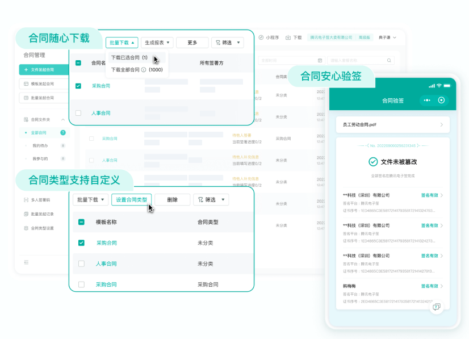This screenshot has height=339, width=469.
Task: Click the sidebar collapse menu icon
Action: (x=26, y=262)
